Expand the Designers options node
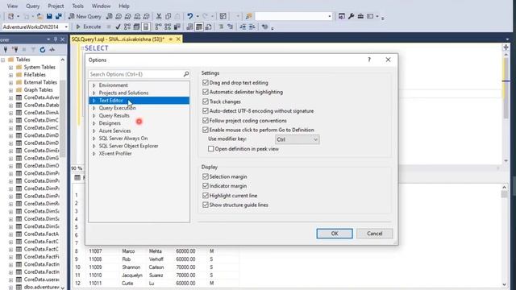This screenshot has height=290, width=516. coord(94,123)
